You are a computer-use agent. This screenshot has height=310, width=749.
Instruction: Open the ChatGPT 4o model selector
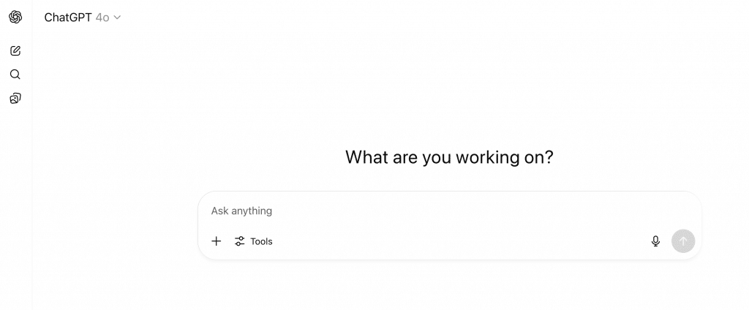83,18
